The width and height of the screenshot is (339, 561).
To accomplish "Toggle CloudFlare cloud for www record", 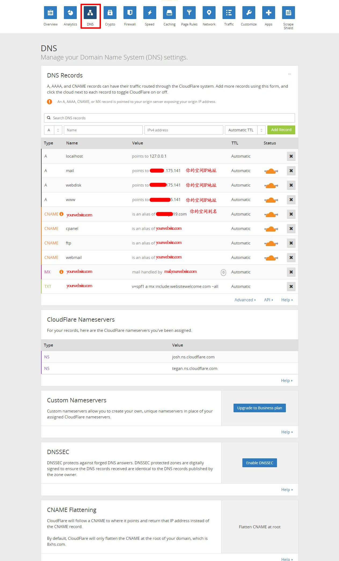I will pos(271,200).
